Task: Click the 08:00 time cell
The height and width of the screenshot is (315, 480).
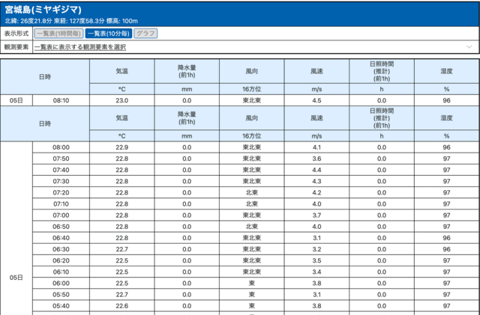Action: [61, 147]
